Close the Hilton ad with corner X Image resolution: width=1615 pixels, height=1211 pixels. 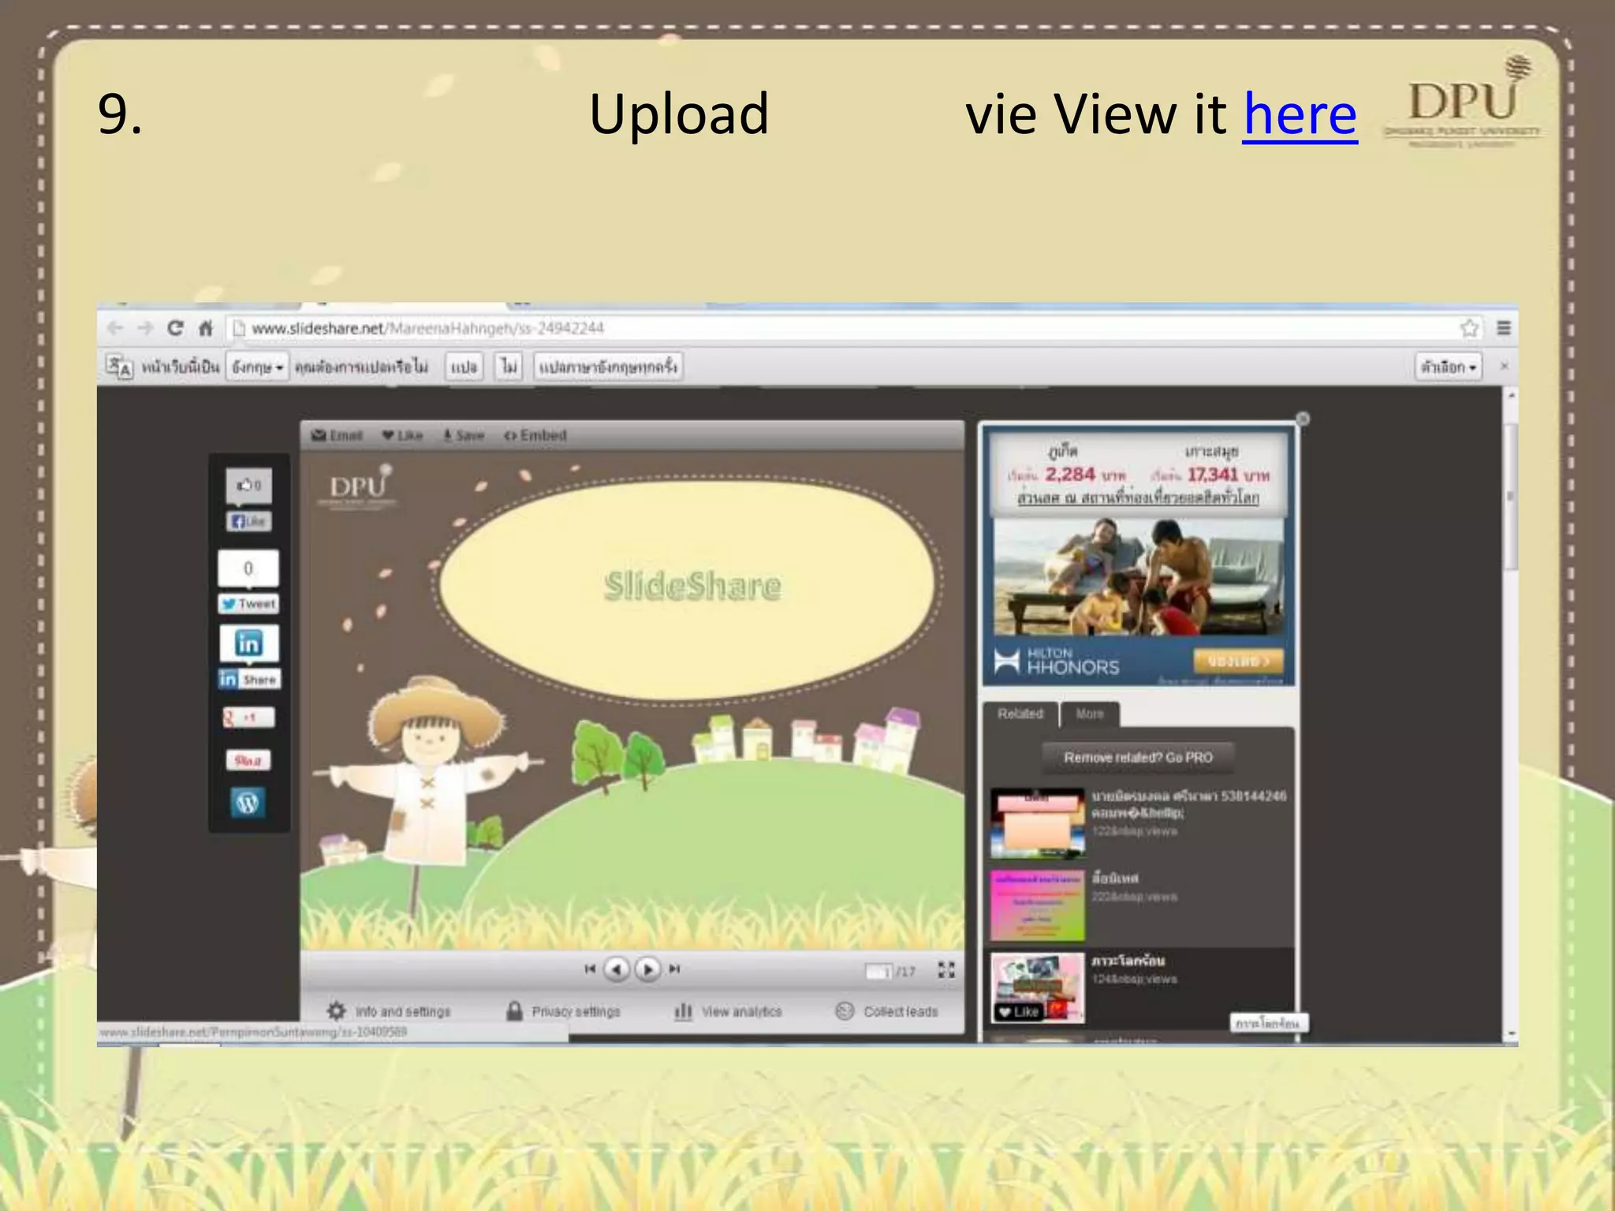(x=1303, y=419)
